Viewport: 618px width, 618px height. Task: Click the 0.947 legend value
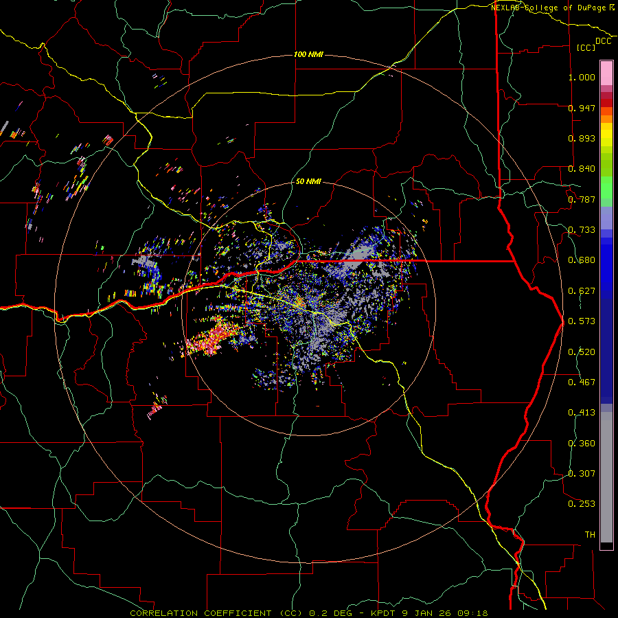[x=582, y=108]
